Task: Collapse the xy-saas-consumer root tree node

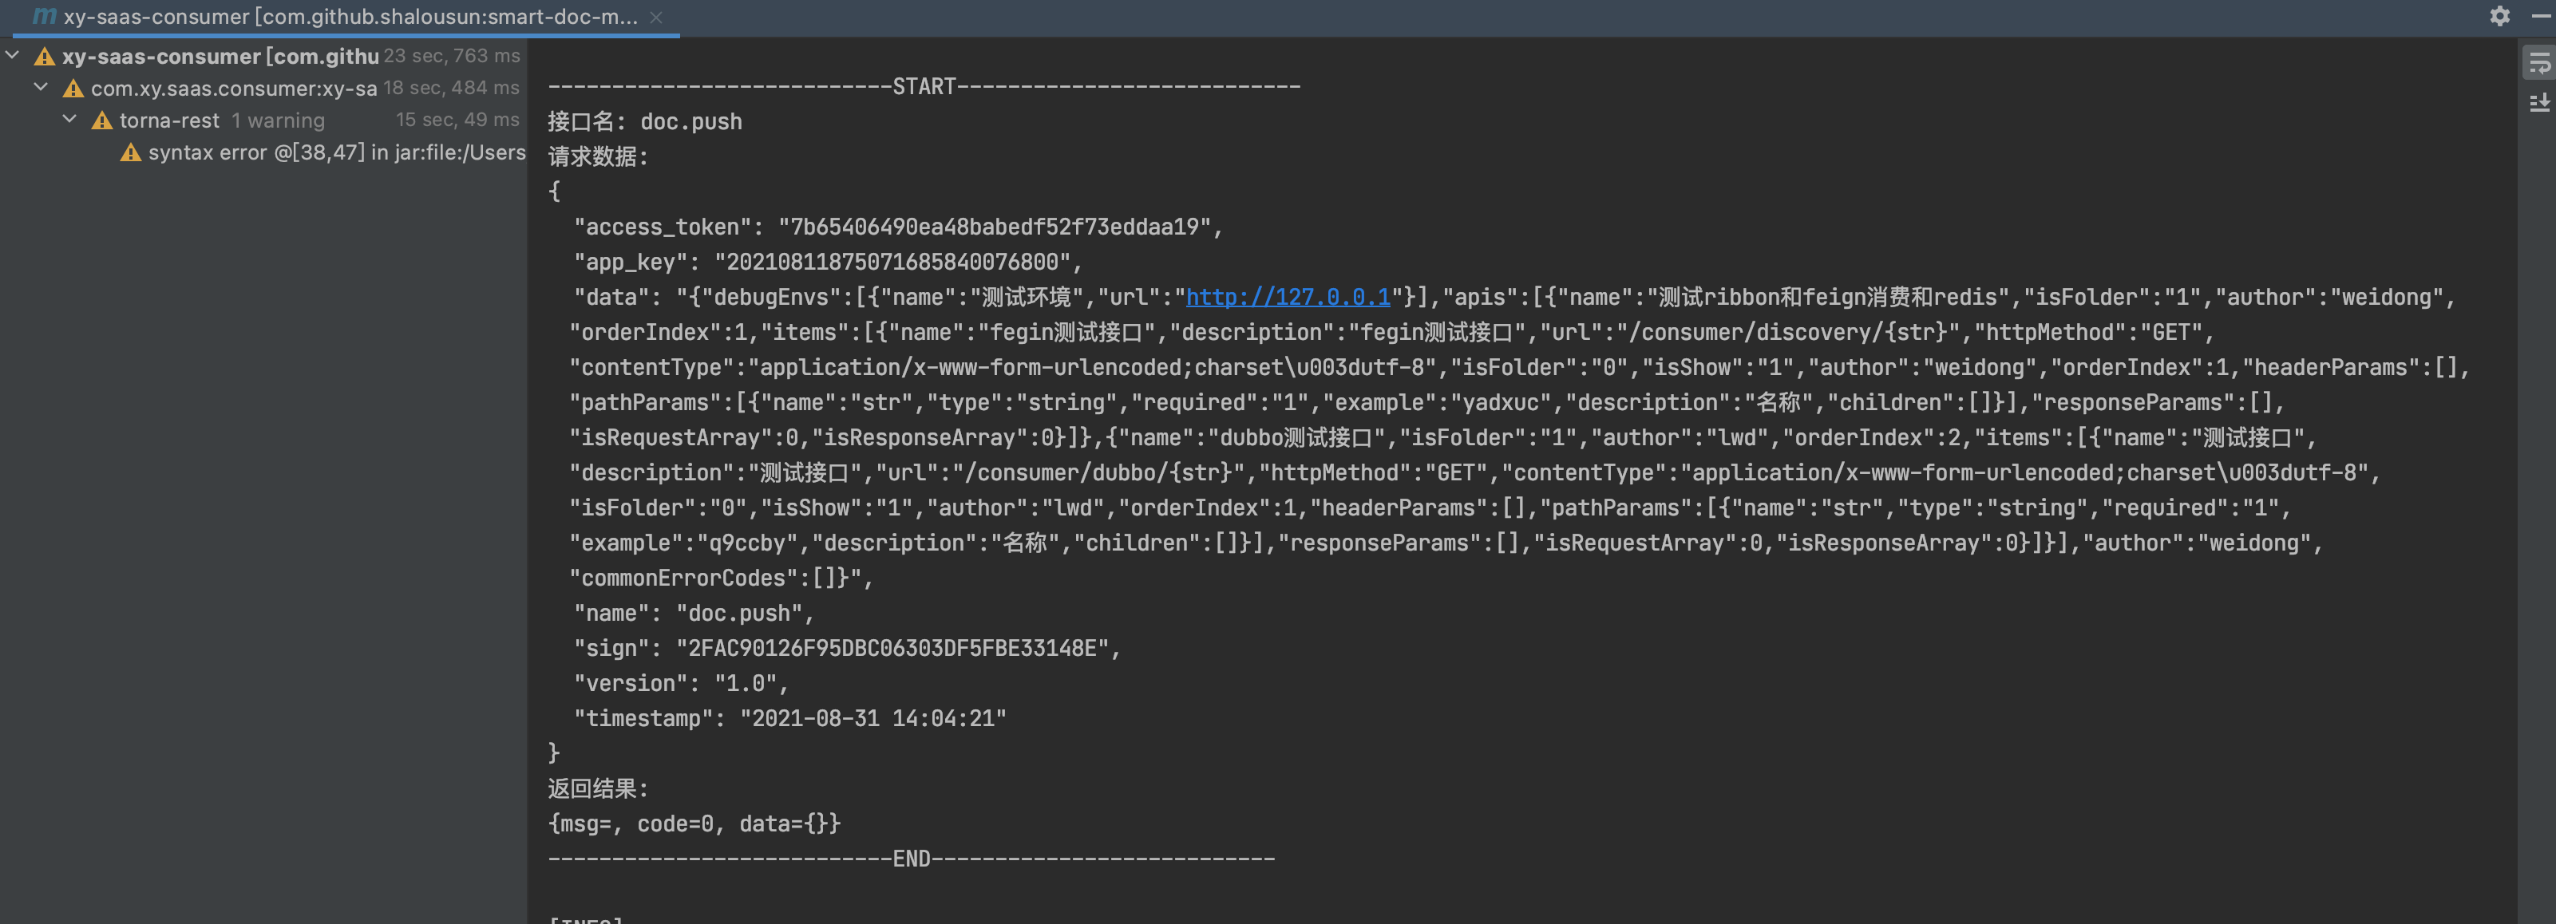Action: [13, 56]
